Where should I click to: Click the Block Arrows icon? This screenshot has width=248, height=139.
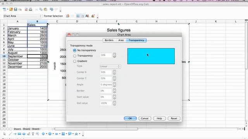tap(57, 134)
